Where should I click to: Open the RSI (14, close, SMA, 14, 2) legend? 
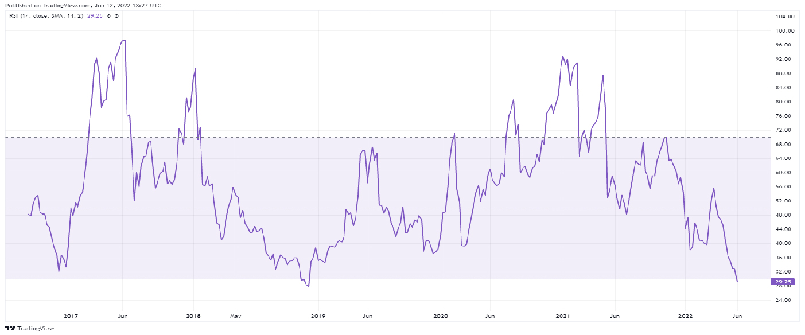[x=46, y=16]
